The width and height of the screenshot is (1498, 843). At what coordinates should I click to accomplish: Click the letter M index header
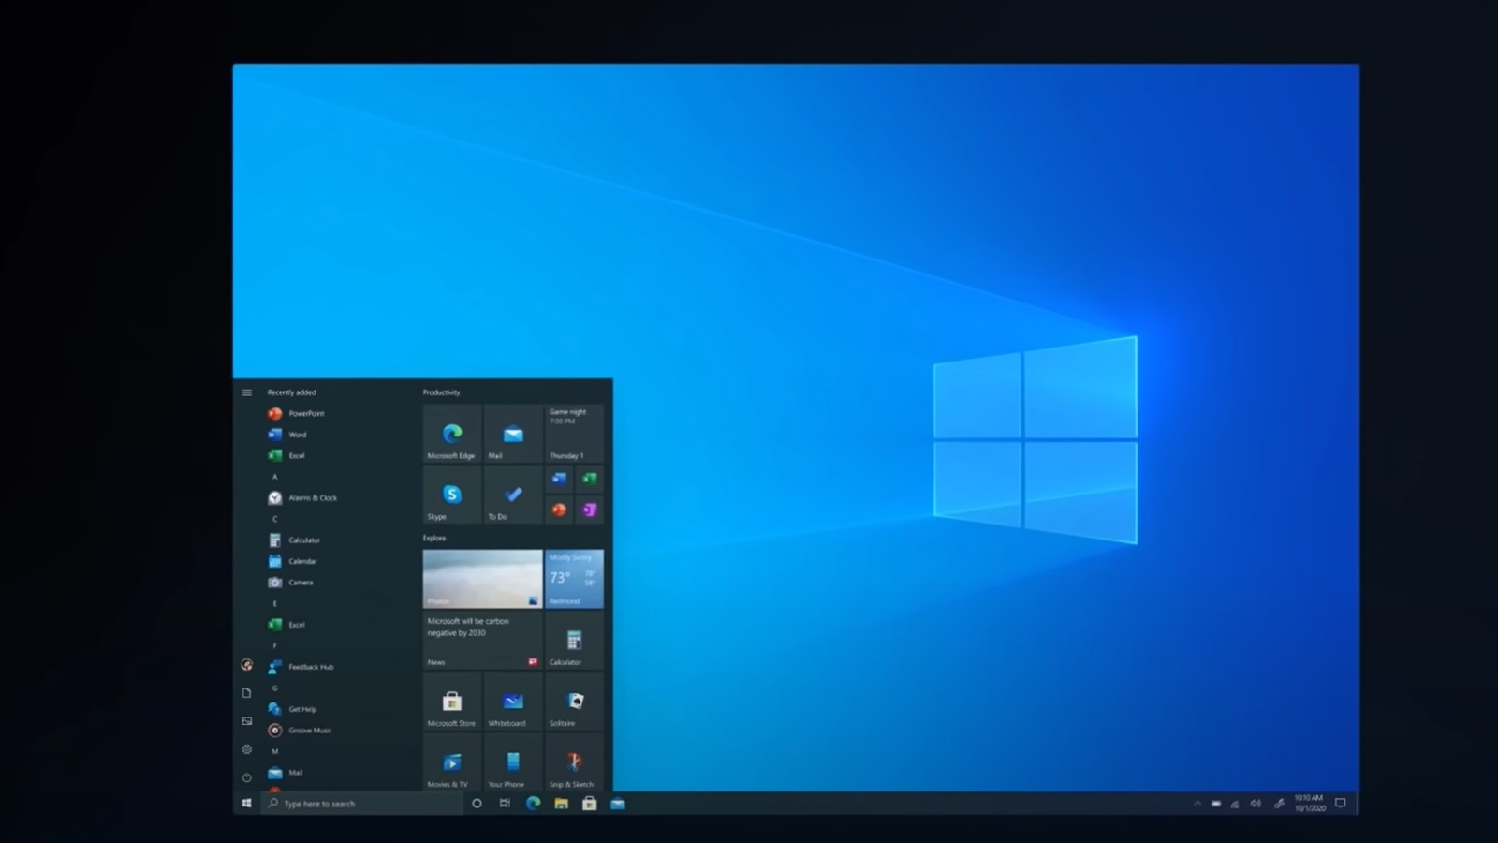pos(274,751)
